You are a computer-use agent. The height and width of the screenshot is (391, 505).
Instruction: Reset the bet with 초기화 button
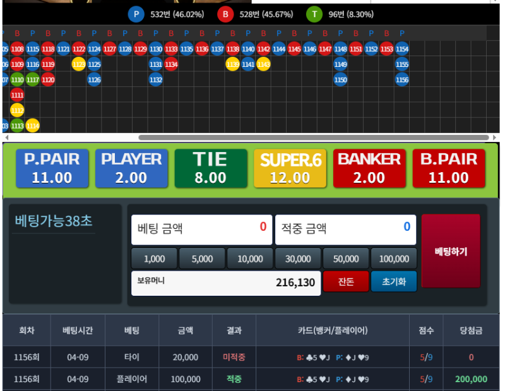394,282
